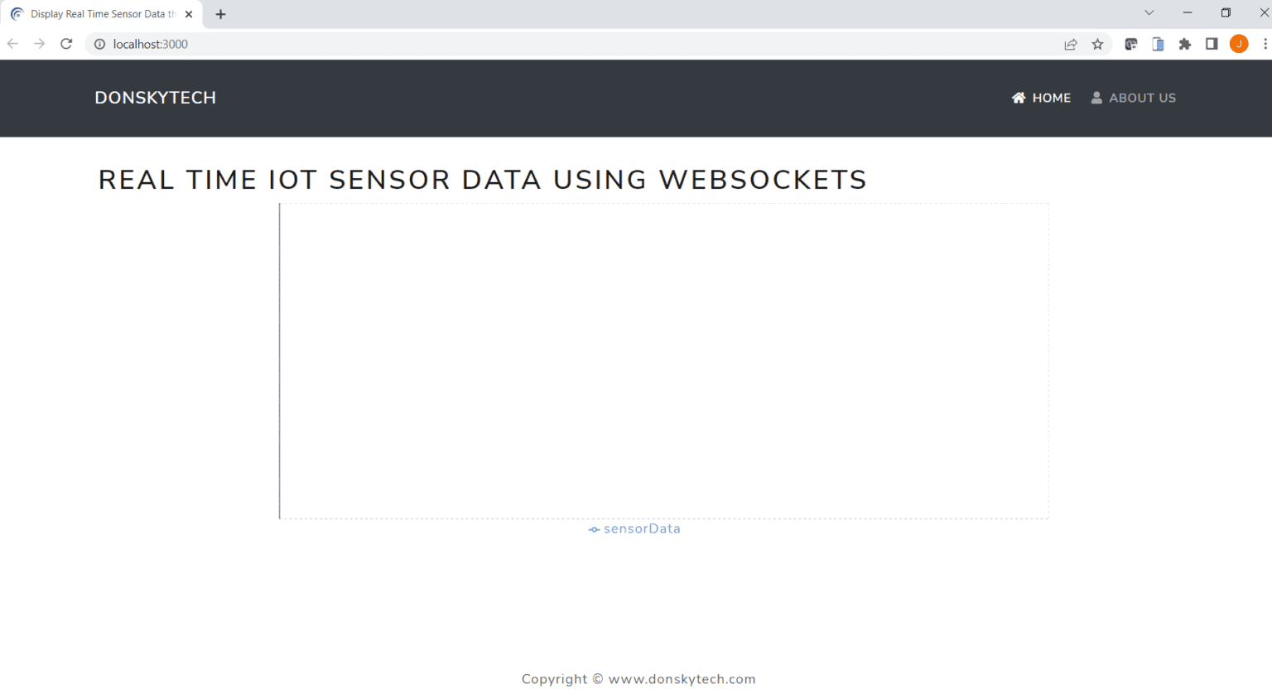The height and width of the screenshot is (699, 1272).
Task: Share this page via share icon
Action: coord(1071,44)
